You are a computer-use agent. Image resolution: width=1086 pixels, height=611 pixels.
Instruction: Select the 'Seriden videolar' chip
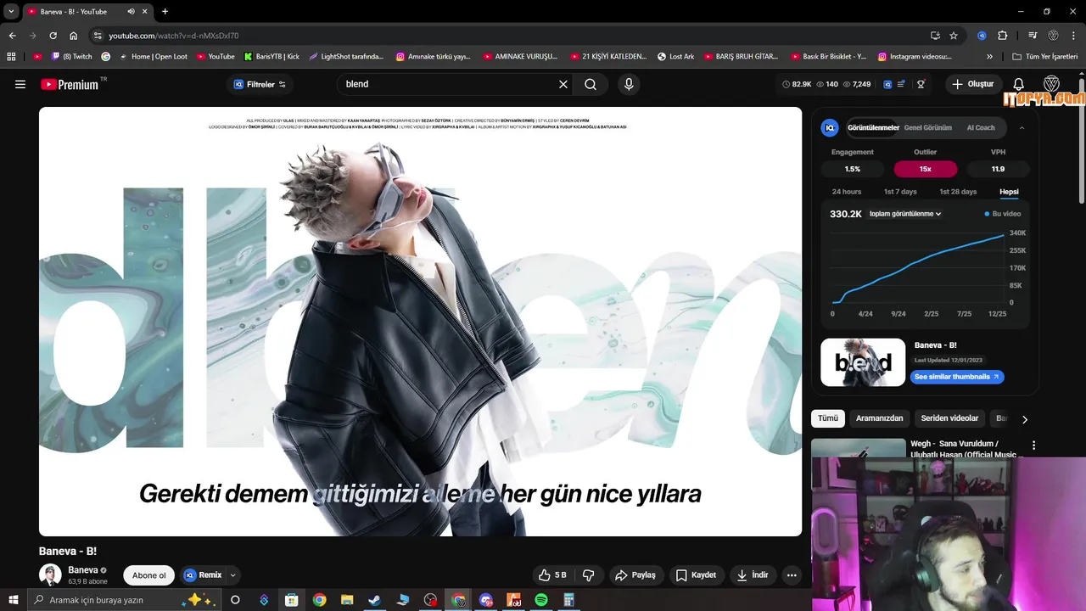pos(949,418)
